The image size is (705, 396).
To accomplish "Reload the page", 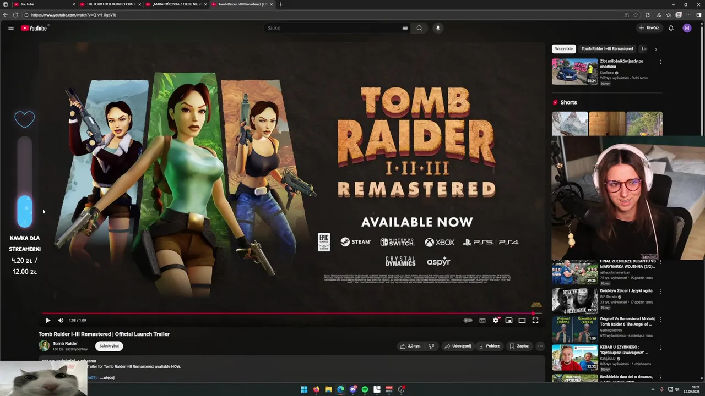I will click(x=15, y=15).
